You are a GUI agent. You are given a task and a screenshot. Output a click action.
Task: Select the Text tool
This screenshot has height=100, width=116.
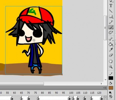111,5
